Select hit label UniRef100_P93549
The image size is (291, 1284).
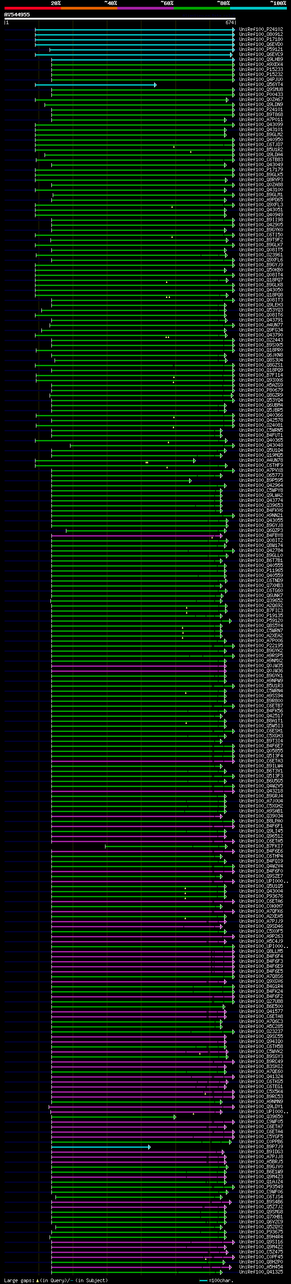tap(261, 1187)
